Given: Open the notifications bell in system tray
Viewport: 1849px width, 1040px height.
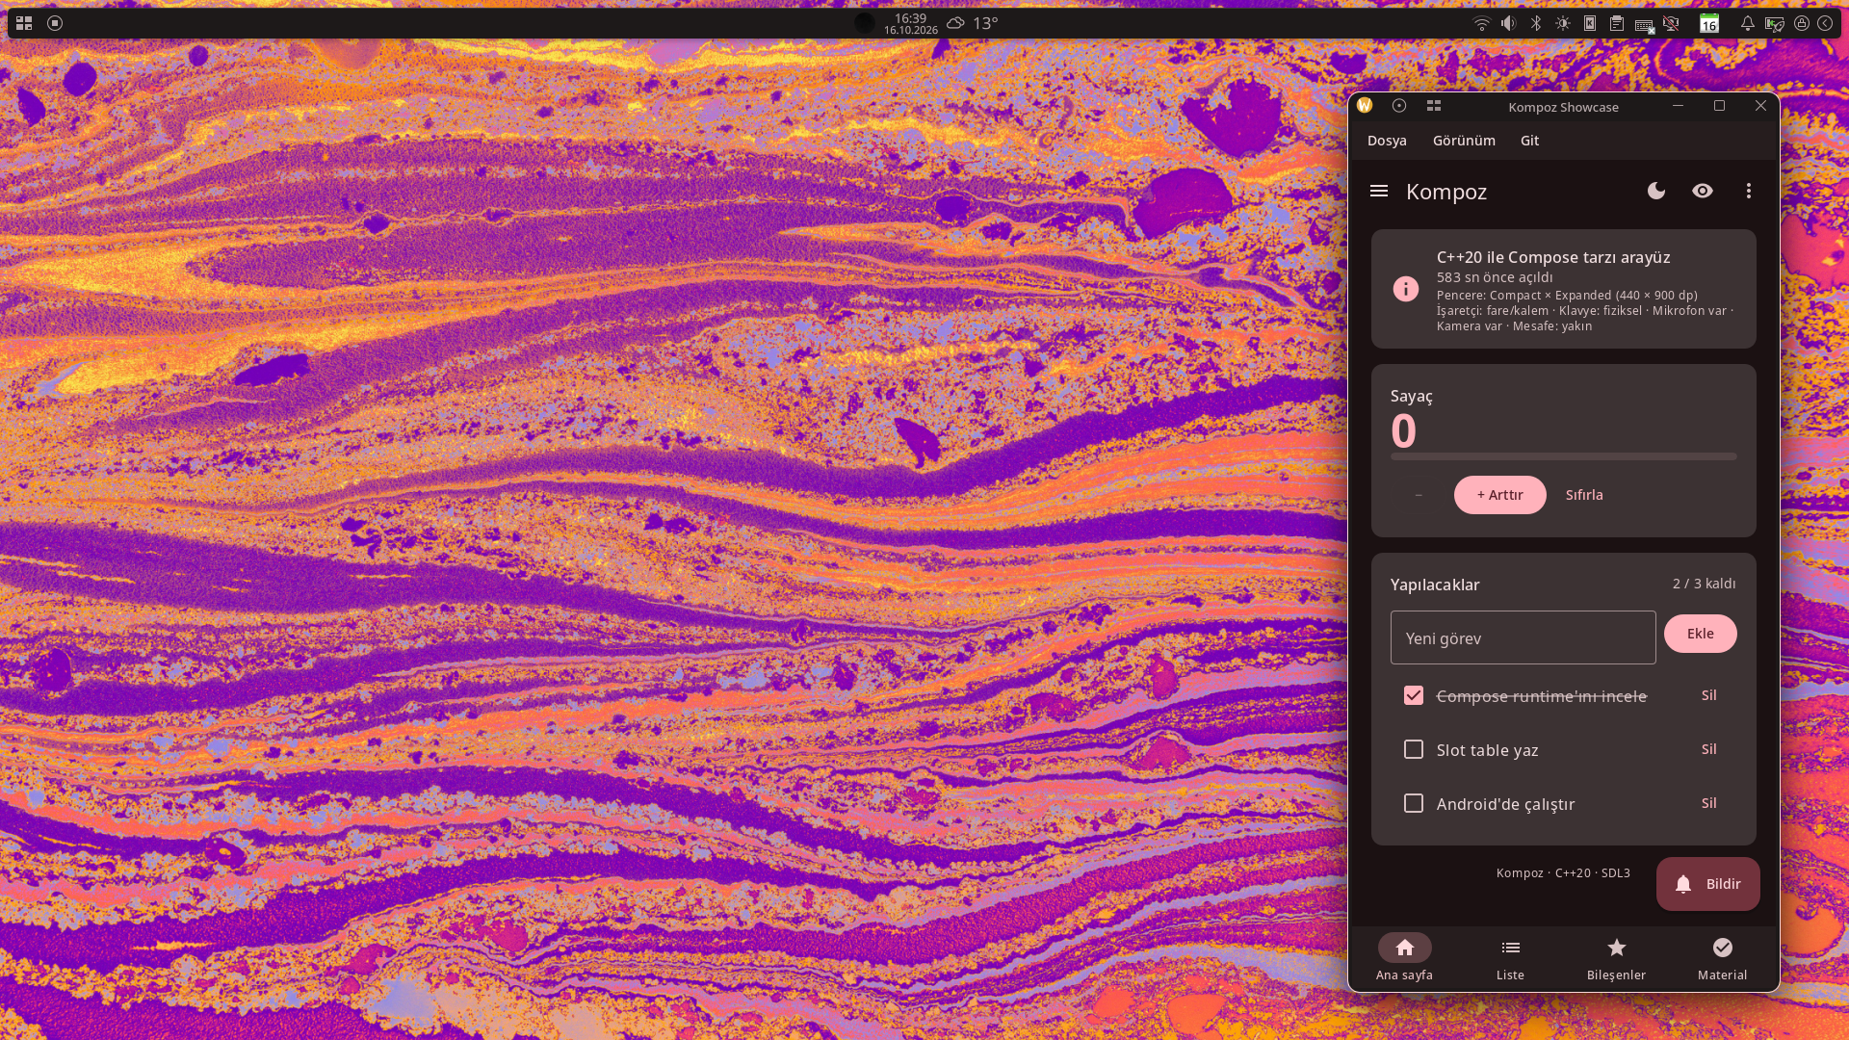Looking at the screenshot, I should [x=1747, y=23].
